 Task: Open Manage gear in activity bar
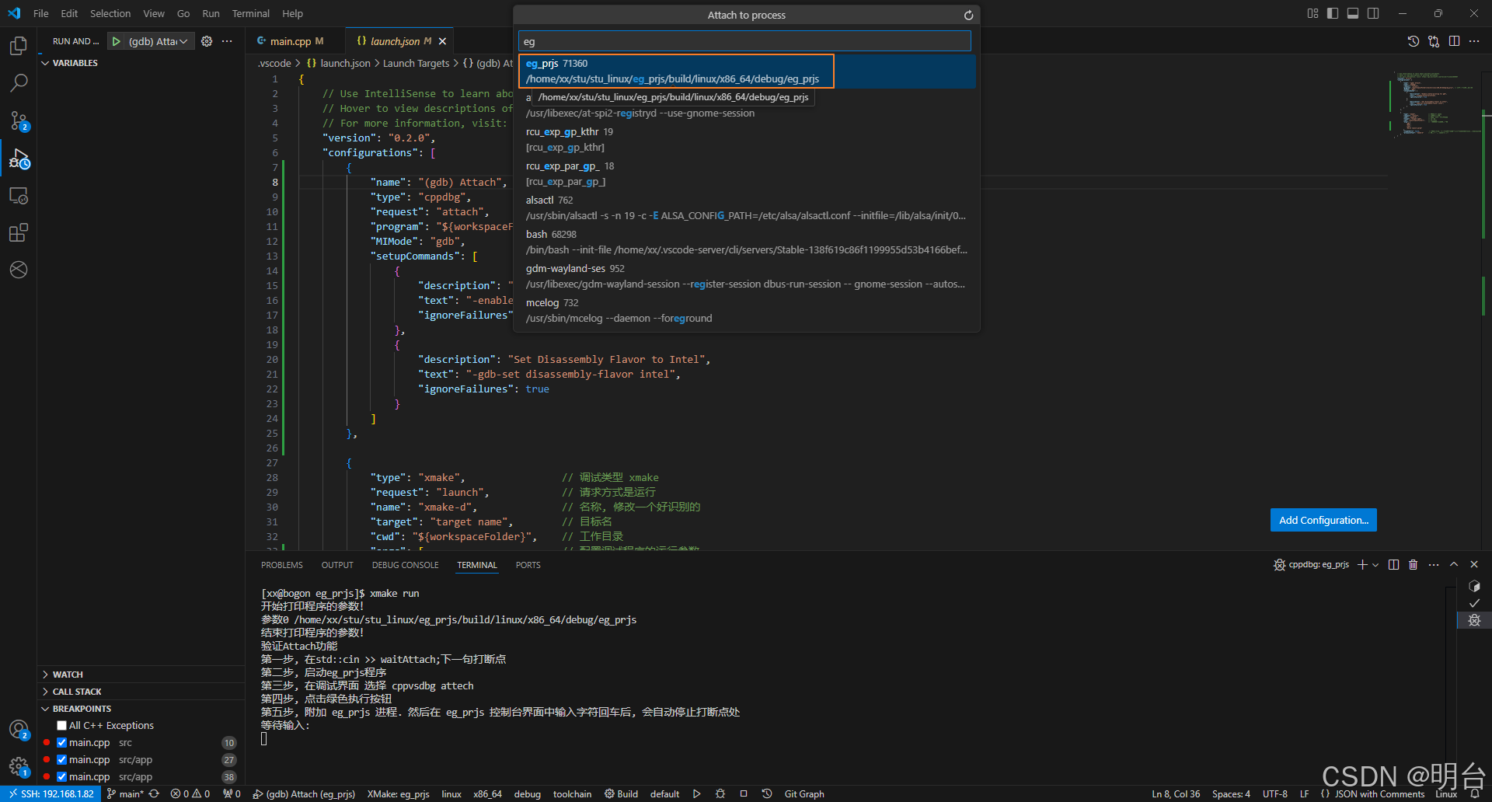19,767
